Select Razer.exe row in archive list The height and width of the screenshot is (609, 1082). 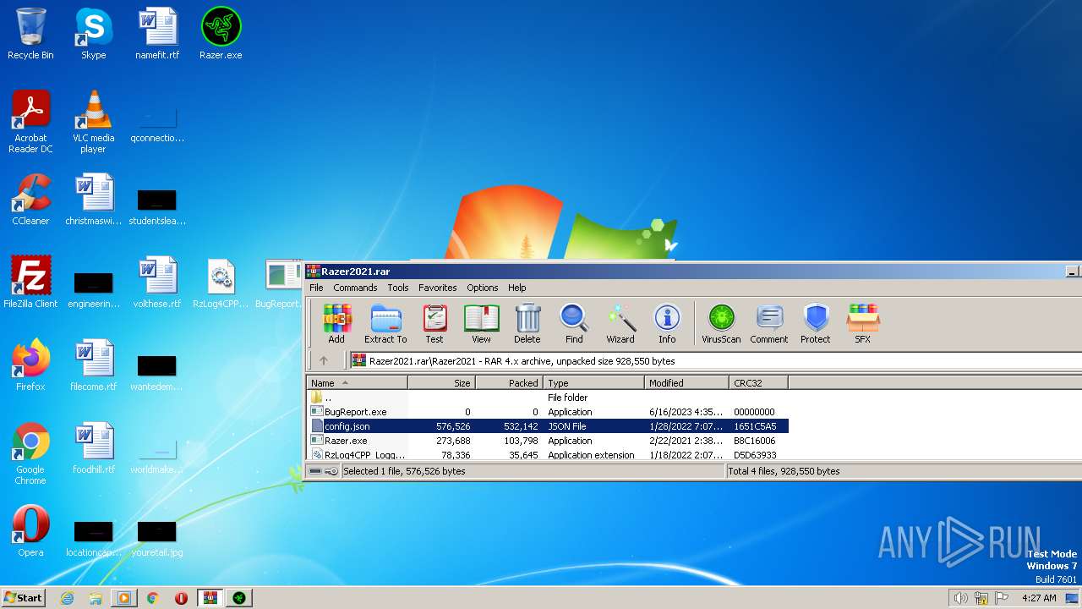point(548,441)
